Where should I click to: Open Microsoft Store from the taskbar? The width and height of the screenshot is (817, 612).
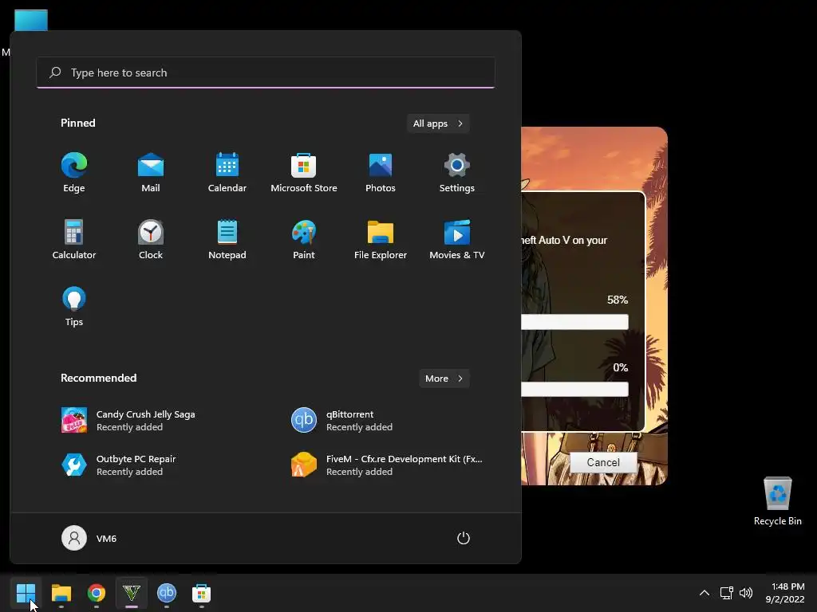(x=202, y=593)
